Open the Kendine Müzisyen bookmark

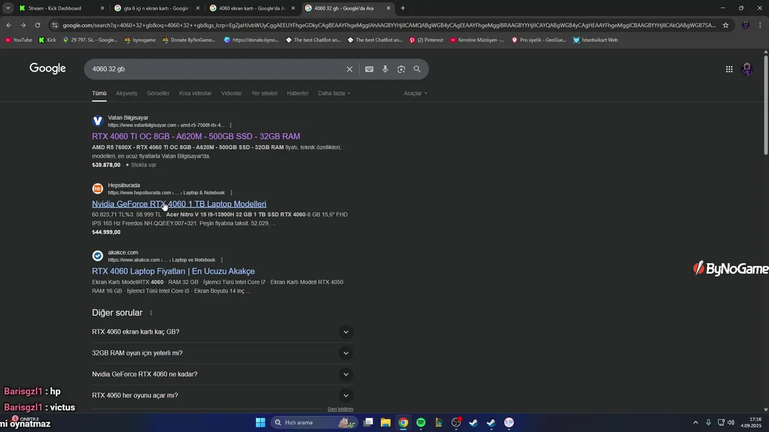coord(477,40)
